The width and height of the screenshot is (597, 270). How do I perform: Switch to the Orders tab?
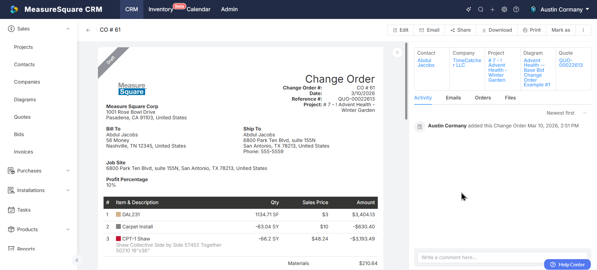483,98
